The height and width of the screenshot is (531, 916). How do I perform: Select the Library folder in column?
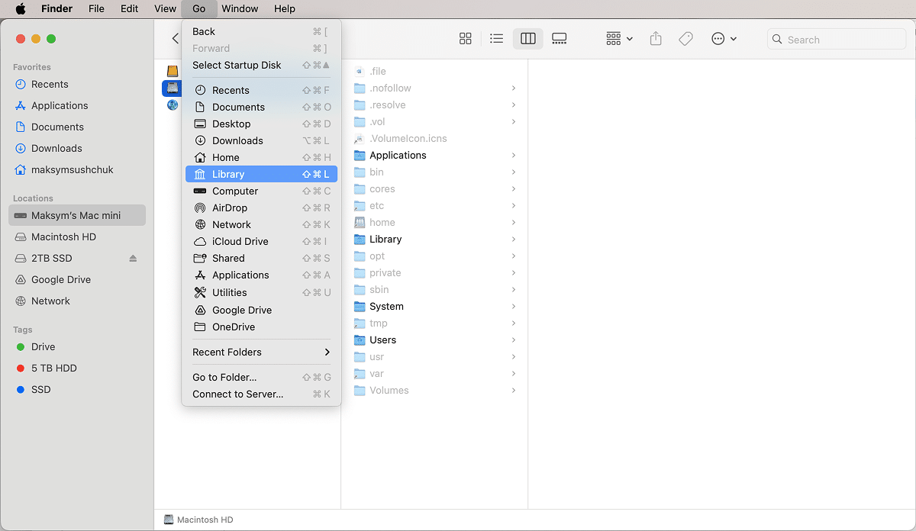point(434,239)
